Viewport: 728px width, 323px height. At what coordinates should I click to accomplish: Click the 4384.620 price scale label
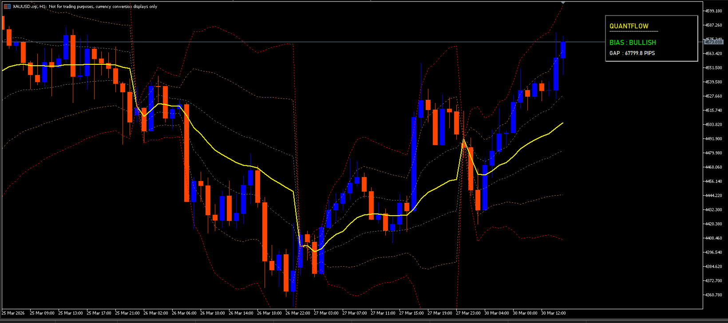point(713,267)
